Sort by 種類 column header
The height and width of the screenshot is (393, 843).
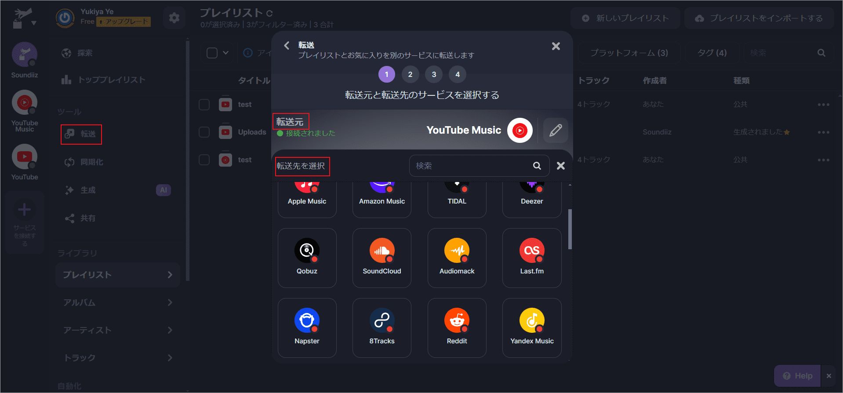(x=741, y=80)
